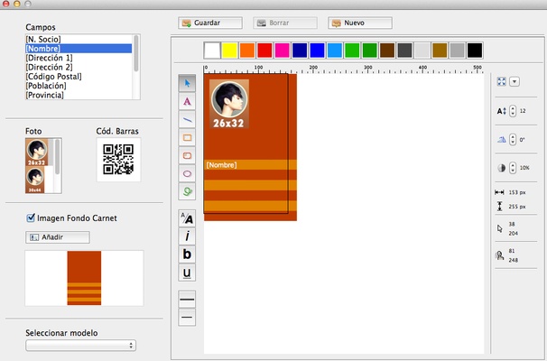Click the cursor position icon
Viewport: 547px width, 361px height.
click(x=500, y=228)
